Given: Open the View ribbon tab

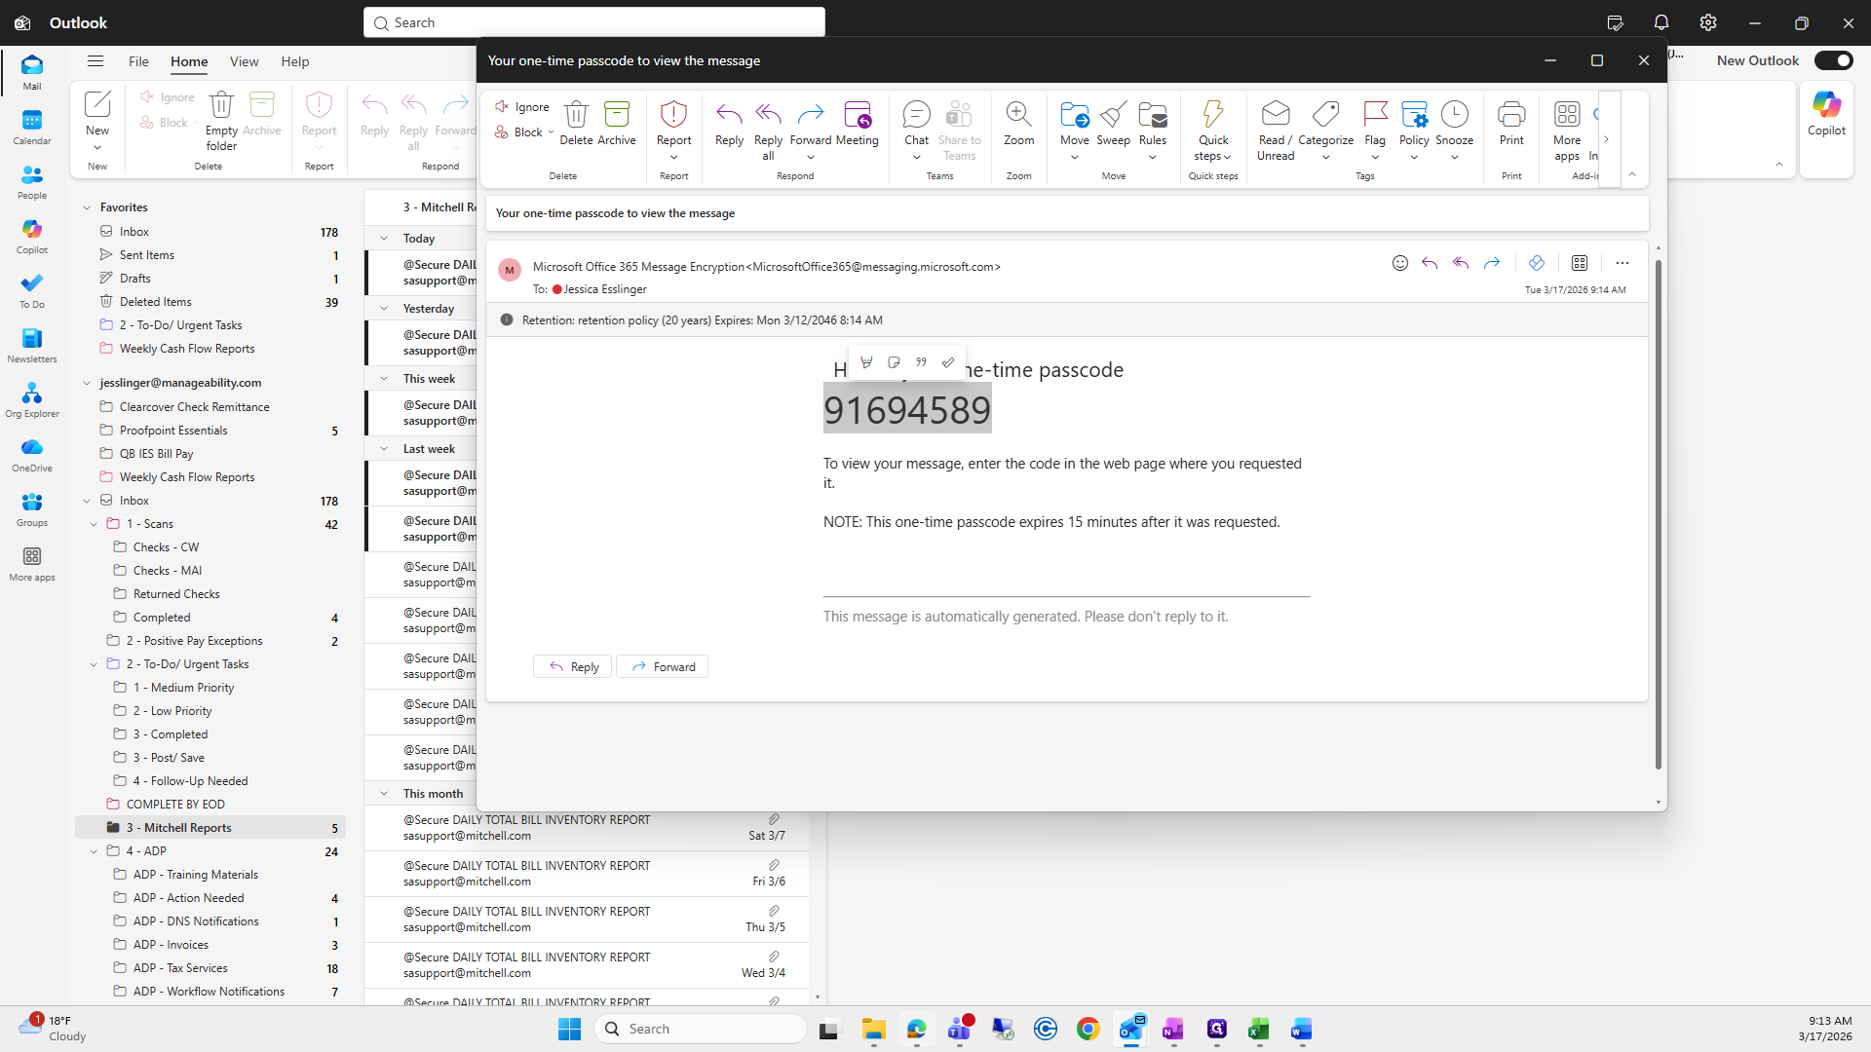Looking at the screenshot, I should click(244, 61).
